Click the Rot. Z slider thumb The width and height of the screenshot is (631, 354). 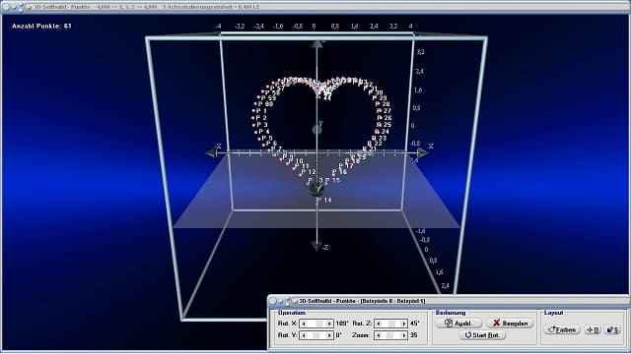point(391,324)
